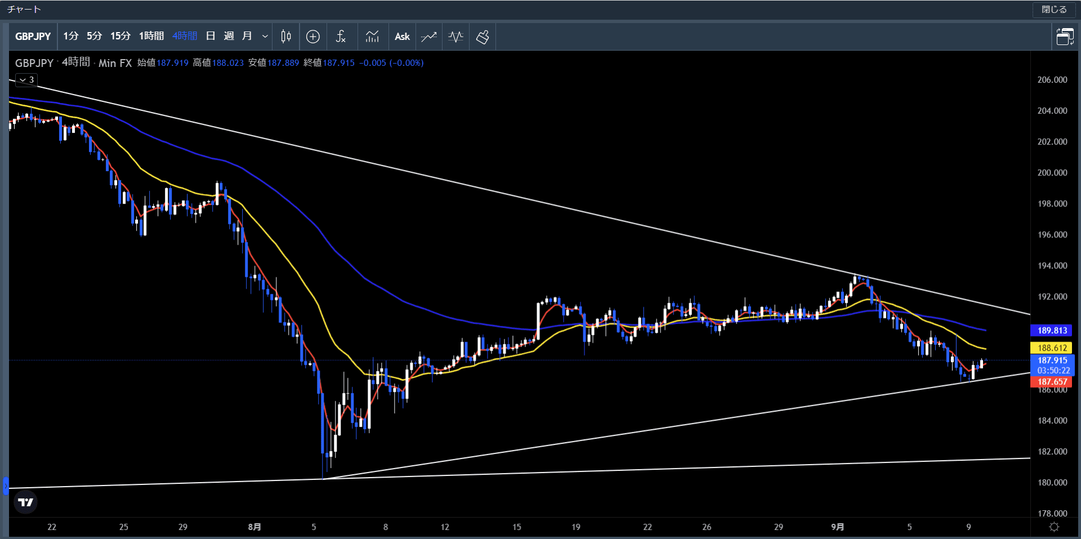Select the weekly 週 timeframe
Viewport: 1081px width, 539px height.
(x=229, y=37)
